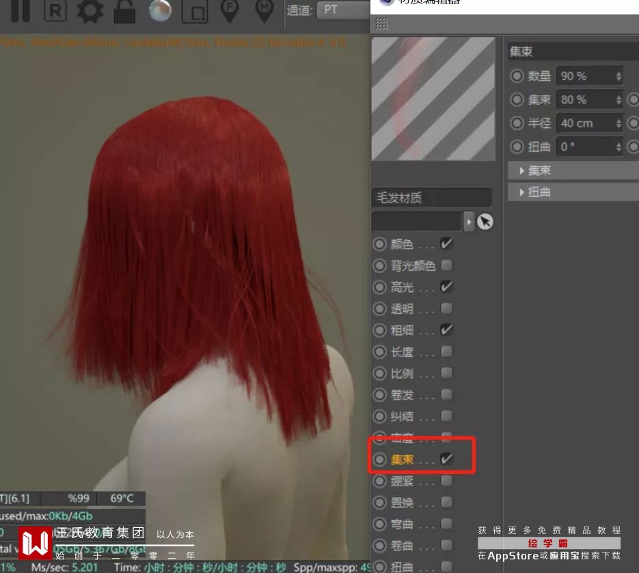Click the clay mode sphere icon
This screenshot has width=639, height=573.
(160, 11)
